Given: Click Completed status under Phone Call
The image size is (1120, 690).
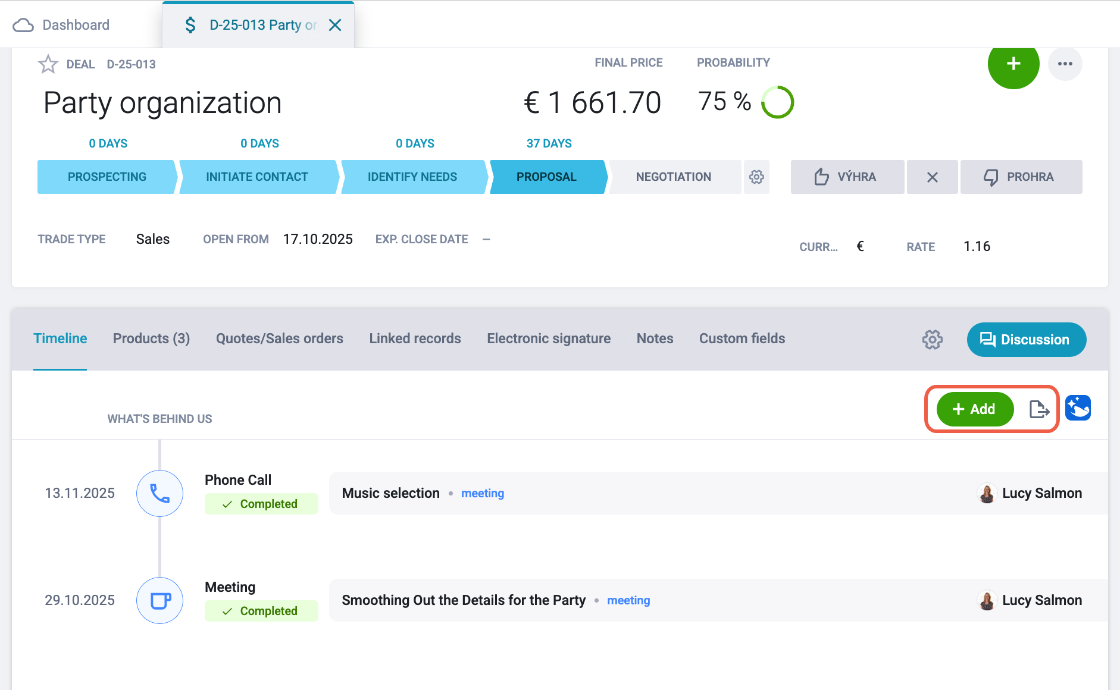Looking at the screenshot, I should click(x=261, y=504).
